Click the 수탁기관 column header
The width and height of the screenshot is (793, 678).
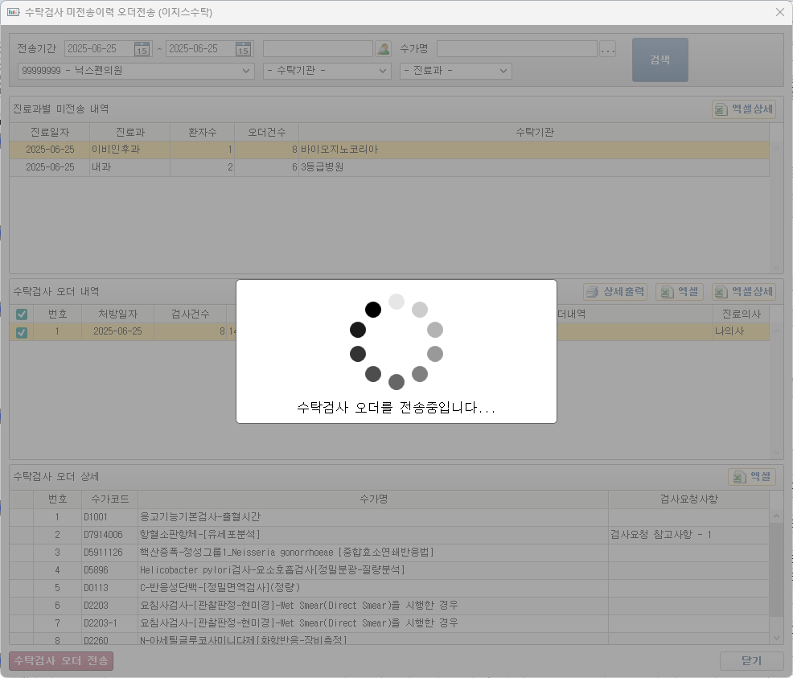(534, 131)
